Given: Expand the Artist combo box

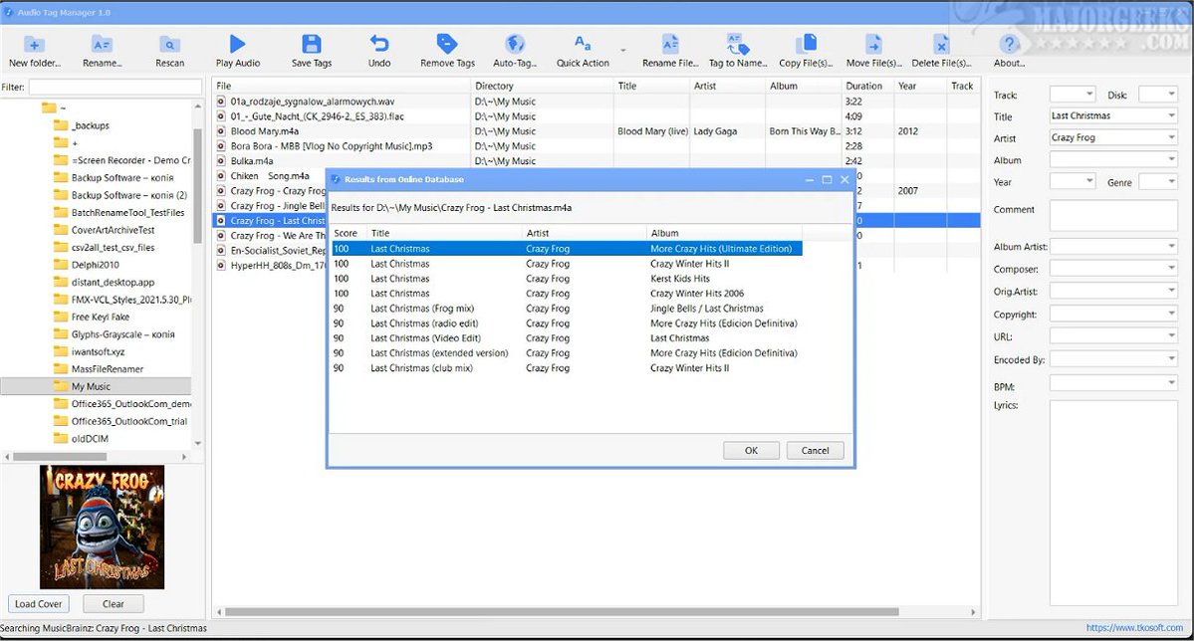Looking at the screenshot, I should point(1171,137).
